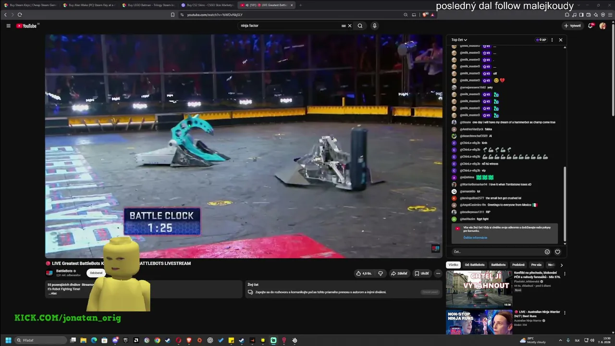This screenshot has height=346, width=615.
Task: Click the address bar URL
Action: pyautogui.click(x=215, y=15)
